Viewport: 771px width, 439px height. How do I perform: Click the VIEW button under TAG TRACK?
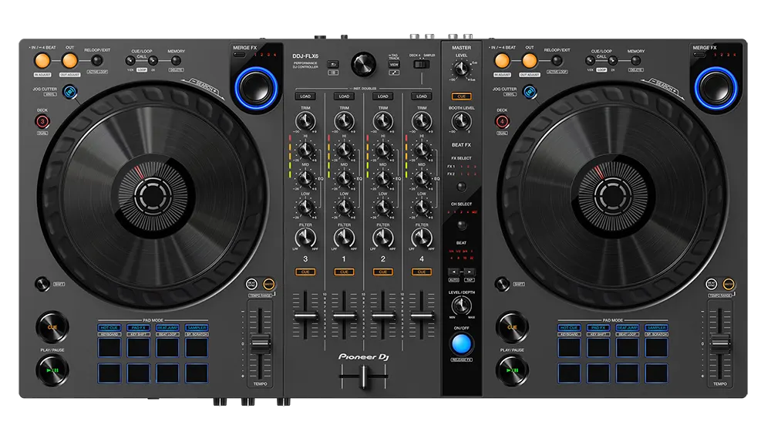394,65
